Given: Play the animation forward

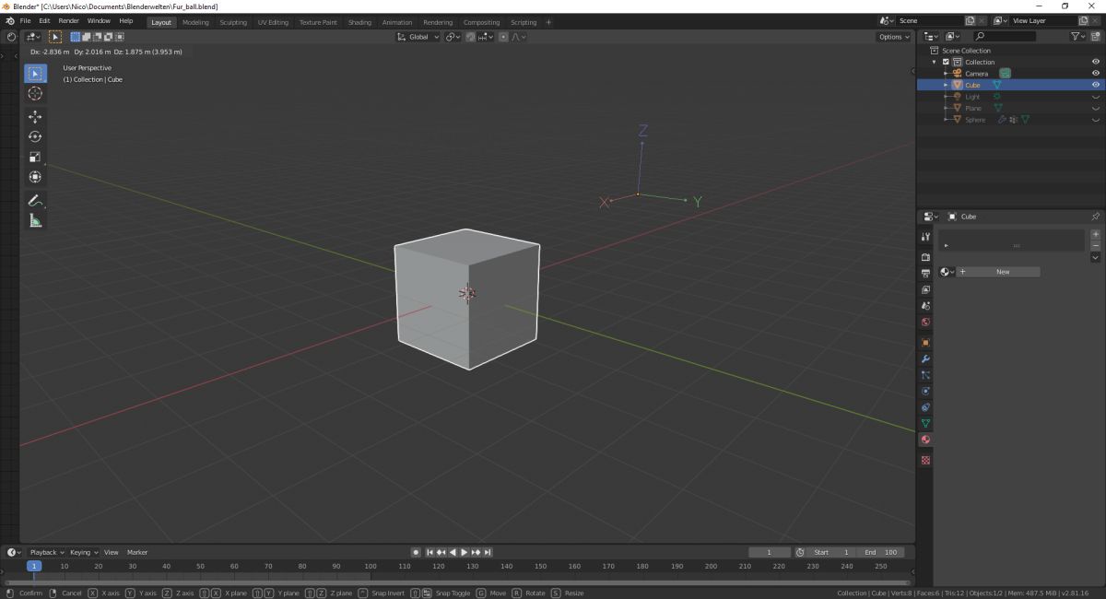Looking at the screenshot, I should 464,552.
